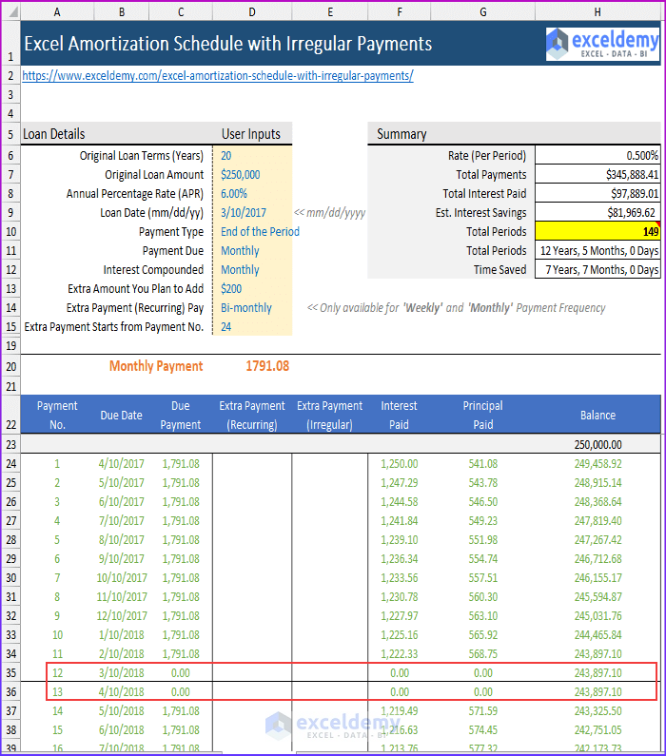This screenshot has width=666, height=756.
Task: Select due date 4/10/2017
Action: point(121,464)
